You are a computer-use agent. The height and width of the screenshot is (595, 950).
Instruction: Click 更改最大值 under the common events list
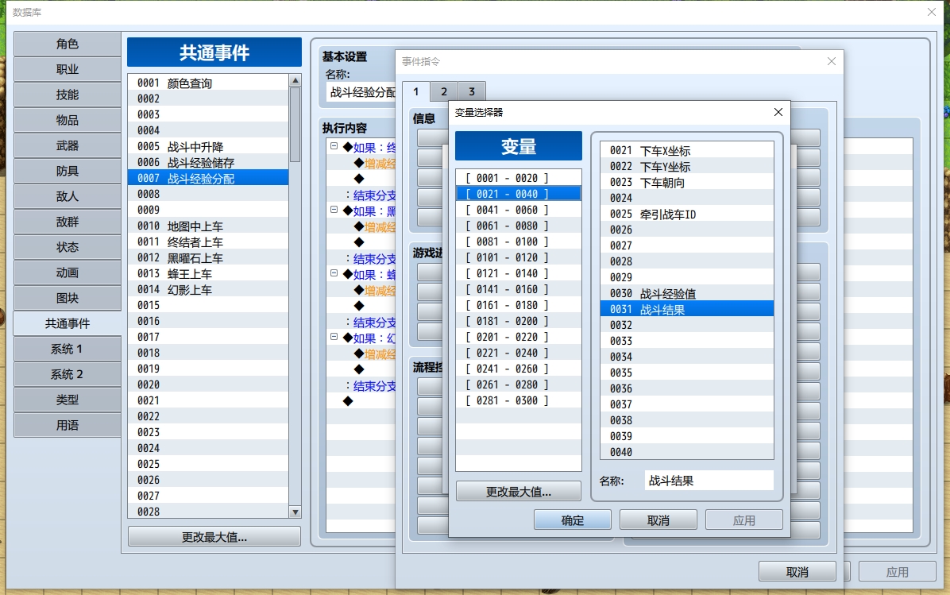point(214,537)
